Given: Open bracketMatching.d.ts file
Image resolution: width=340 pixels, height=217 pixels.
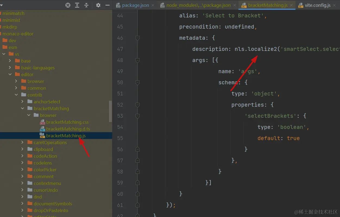Looking at the screenshot, I should [68, 129].
